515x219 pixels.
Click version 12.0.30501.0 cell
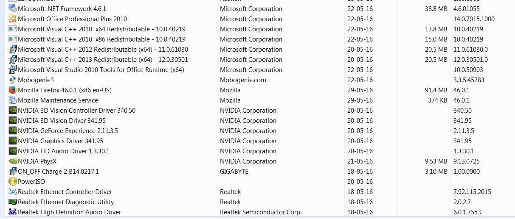click(x=470, y=59)
